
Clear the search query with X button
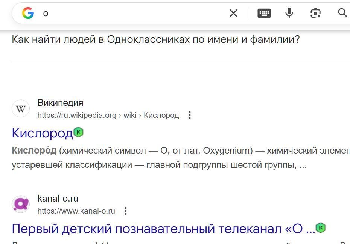tap(233, 13)
